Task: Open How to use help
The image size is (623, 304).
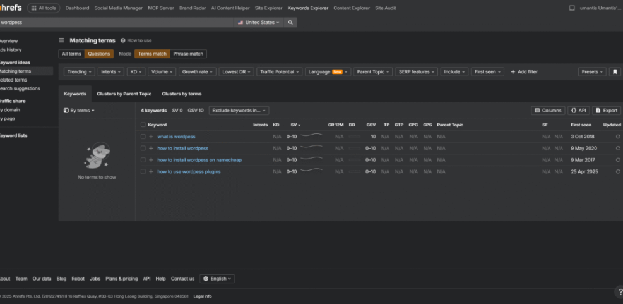Action: pyautogui.click(x=136, y=40)
